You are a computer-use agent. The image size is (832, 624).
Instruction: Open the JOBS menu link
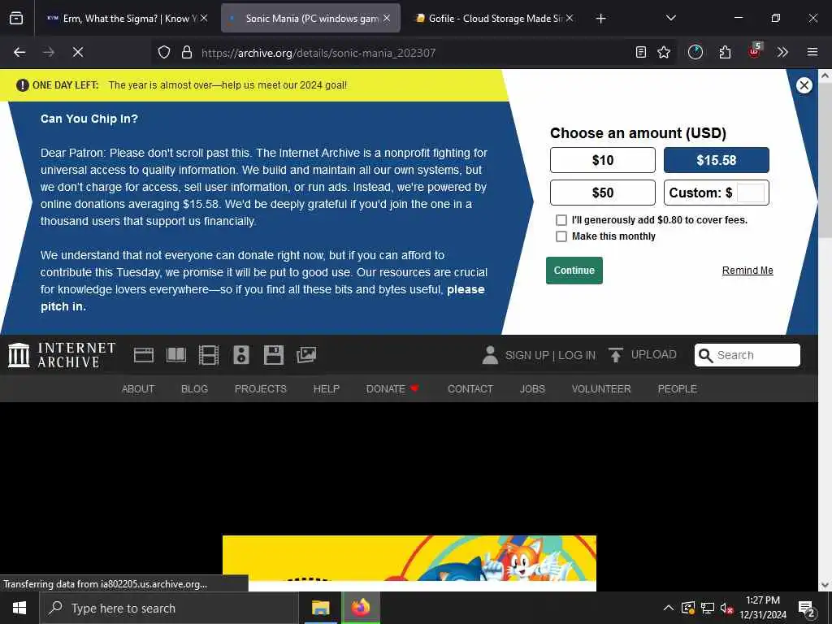tap(532, 389)
